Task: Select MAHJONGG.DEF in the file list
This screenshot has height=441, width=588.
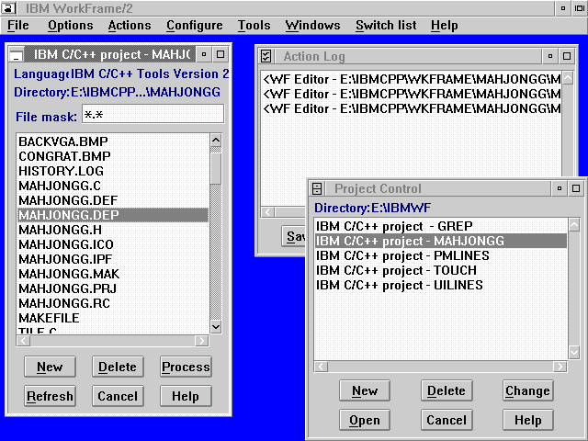Action: click(x=113, y=200)
